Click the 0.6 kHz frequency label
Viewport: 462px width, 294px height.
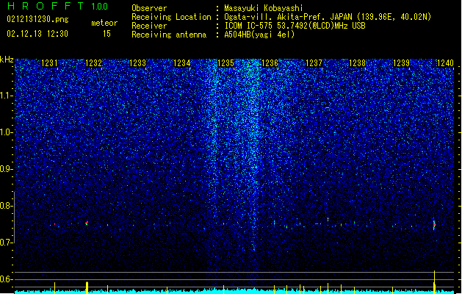(x=7, y=279)
